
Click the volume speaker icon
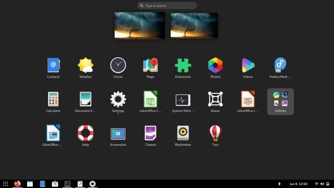pos(322,184)
